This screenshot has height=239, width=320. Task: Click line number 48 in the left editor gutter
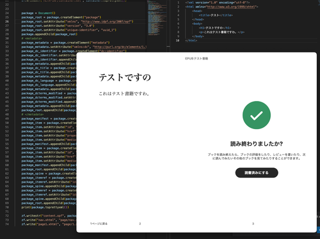pyautogui.click(x=7, y=114)
